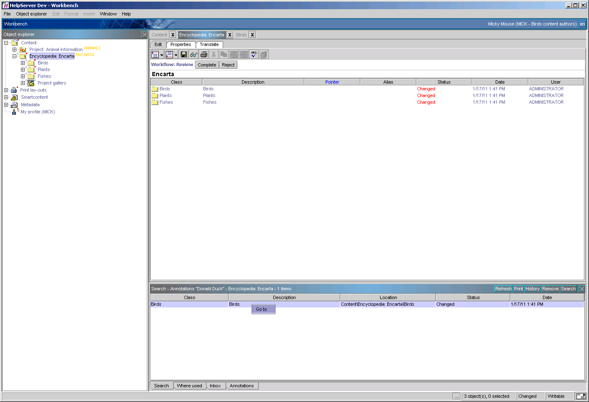Expand Project: Animal information node

click(14, 49)
